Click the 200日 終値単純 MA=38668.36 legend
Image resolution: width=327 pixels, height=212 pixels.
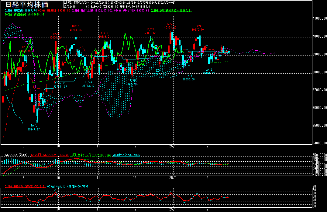tap(24, 15)
